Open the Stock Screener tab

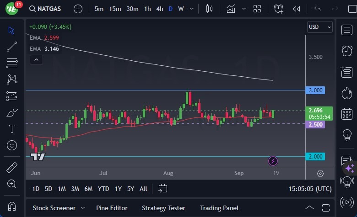pos(54,208)
